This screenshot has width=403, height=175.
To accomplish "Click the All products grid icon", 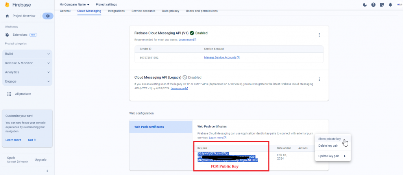I will [x=9, y=94].
